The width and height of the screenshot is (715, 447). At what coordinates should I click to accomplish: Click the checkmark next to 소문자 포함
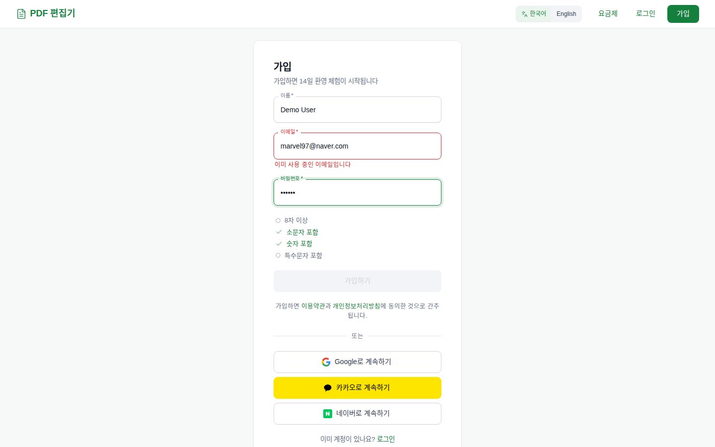[279, 232]
